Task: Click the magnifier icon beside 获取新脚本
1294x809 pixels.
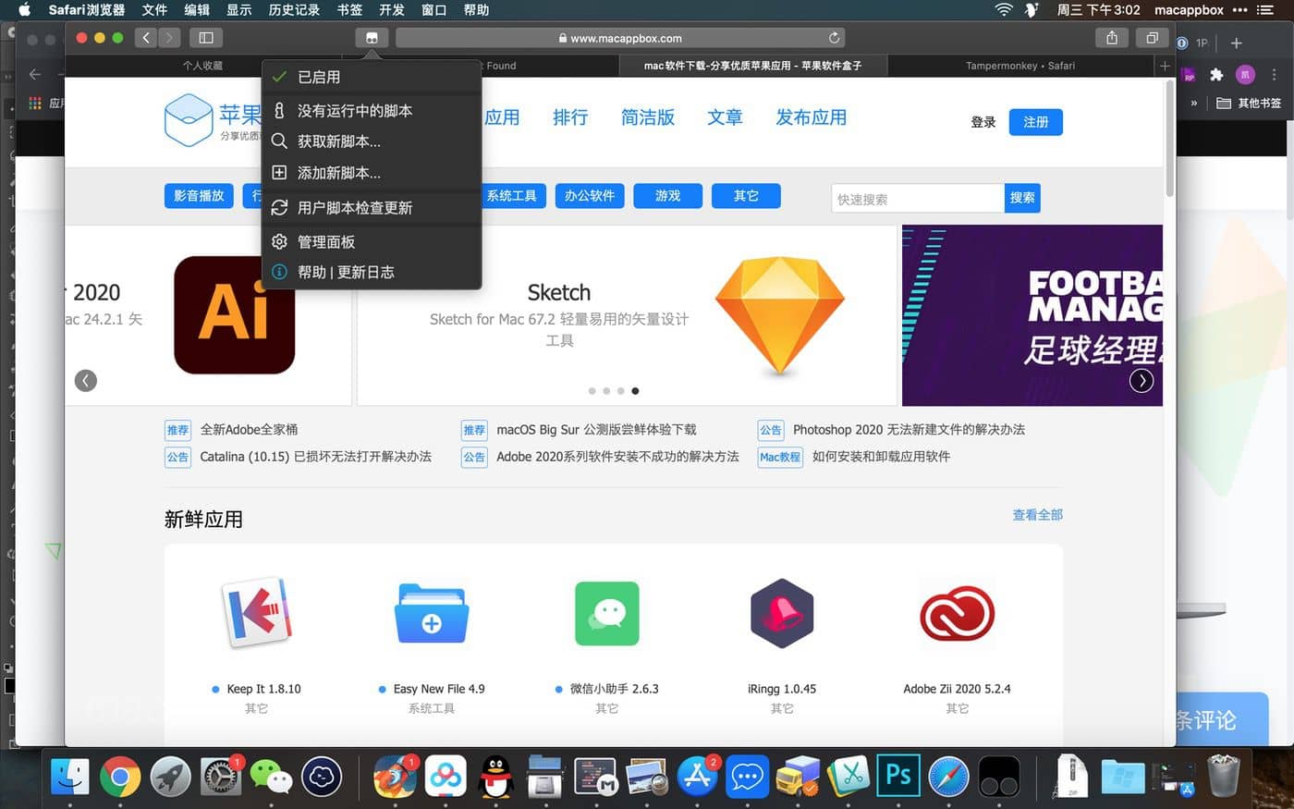Action: click(279, 141)
